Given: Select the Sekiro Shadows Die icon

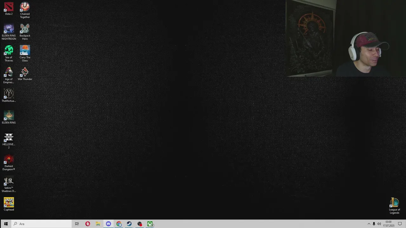Looking at the screenshot, I should click(x=9, y=185).
